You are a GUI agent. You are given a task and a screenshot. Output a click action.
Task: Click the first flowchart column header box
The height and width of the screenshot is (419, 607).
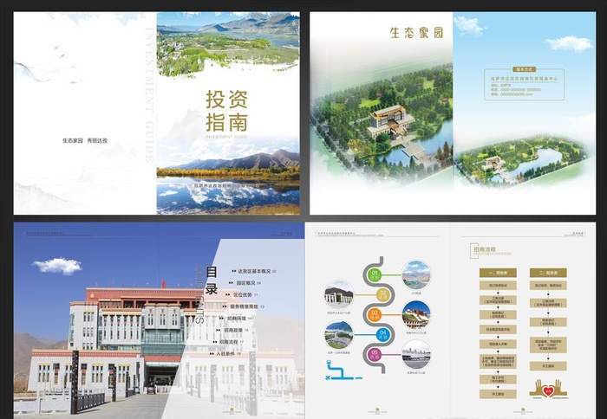tap(498, 273)
